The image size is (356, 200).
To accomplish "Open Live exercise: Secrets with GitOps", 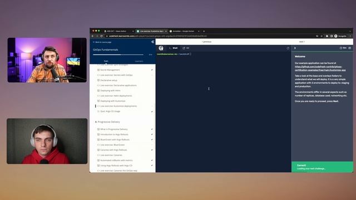I will (x=116, y=75).
